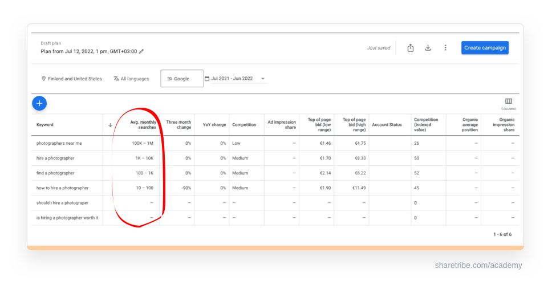Open the All languages setting
556x297 pixels.
click(135, 79)
